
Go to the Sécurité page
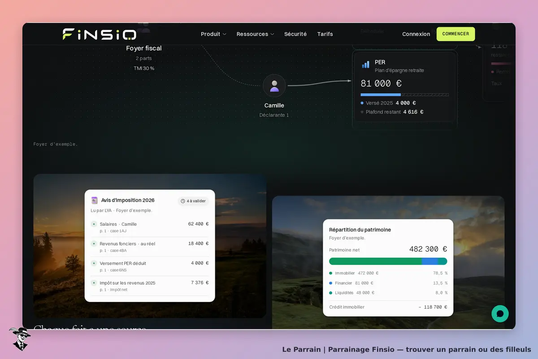(x=295, y=34)
